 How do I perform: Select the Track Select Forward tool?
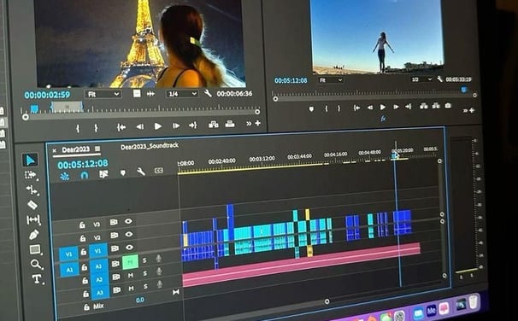pyautogui.click(x=31, y=175)
